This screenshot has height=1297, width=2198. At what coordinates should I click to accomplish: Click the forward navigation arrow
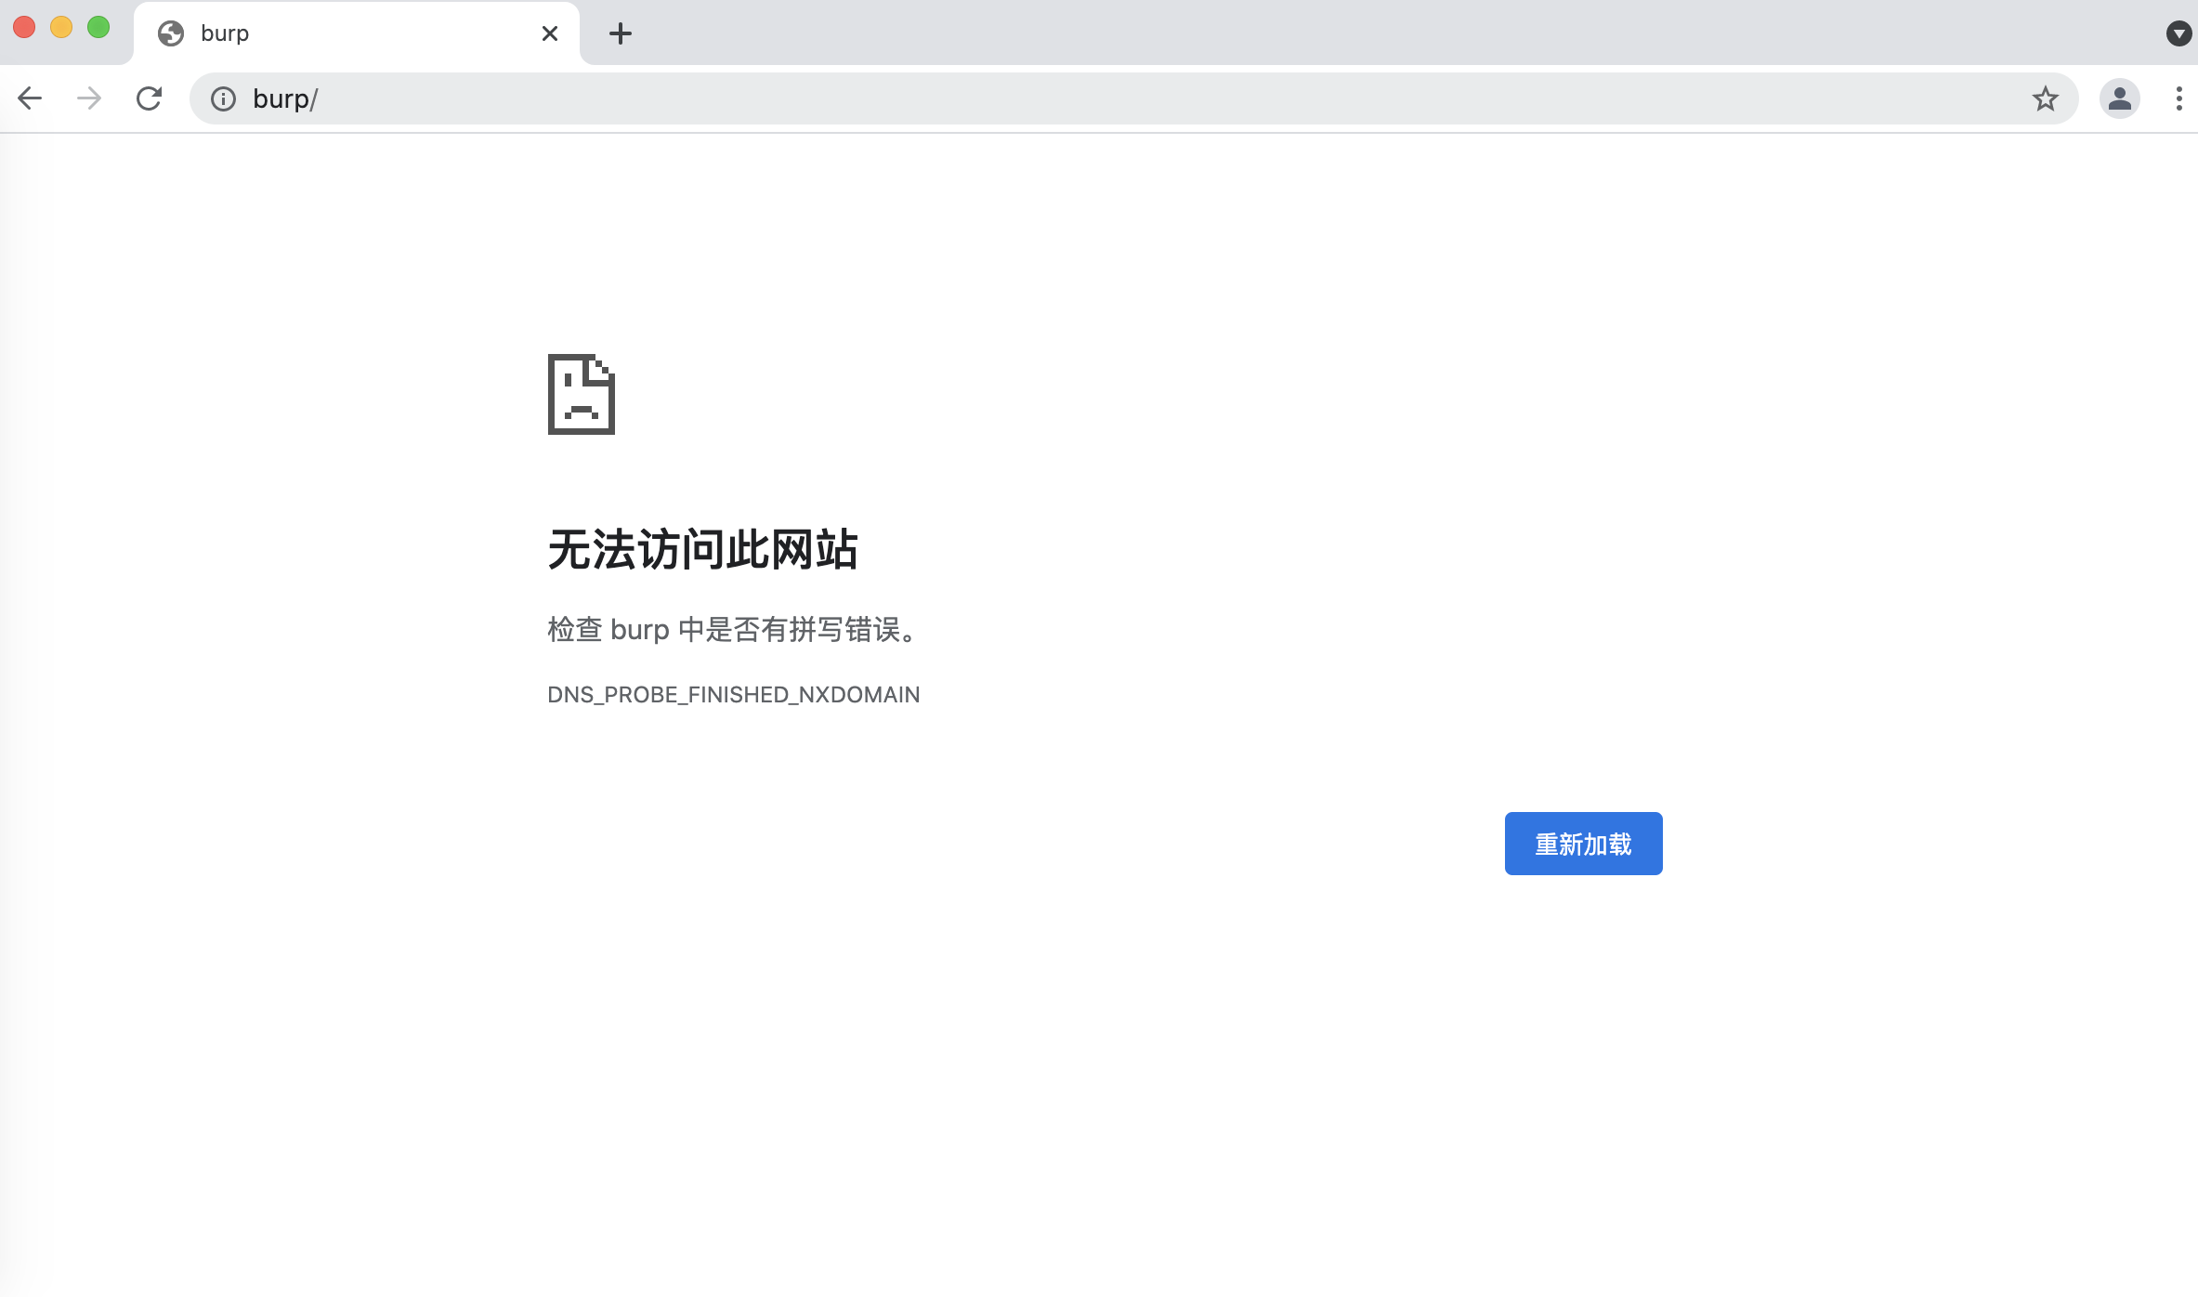(89, 98)
